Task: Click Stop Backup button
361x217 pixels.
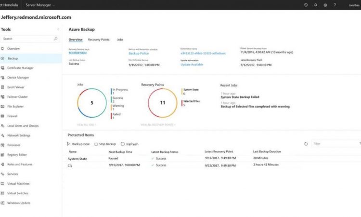Action: pyautogui.click(x=105, y=144)
